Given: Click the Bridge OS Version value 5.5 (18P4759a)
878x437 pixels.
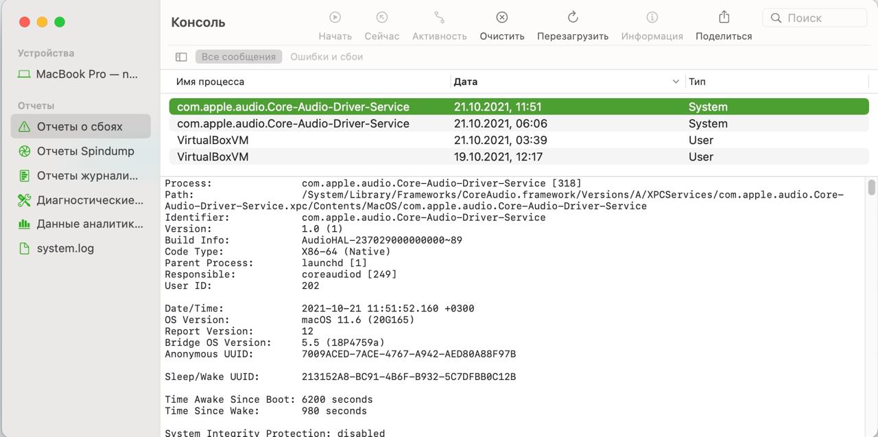Looking at the screenshot, I should tap(343, 342).
